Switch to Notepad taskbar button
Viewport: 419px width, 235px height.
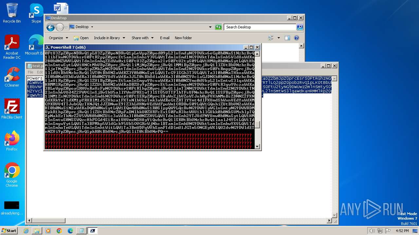click(x=81, y=231)
